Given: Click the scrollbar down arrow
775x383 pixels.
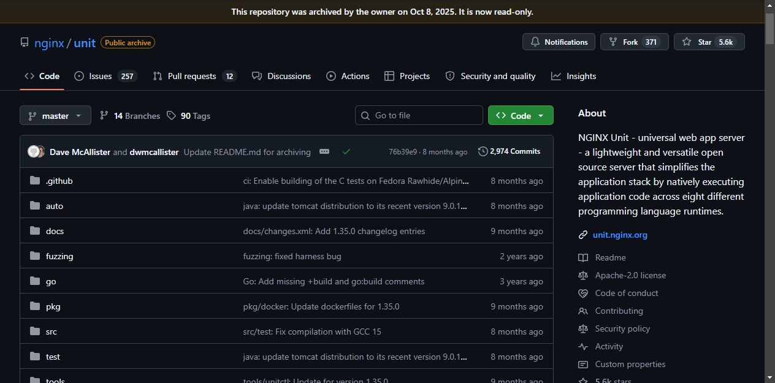Looking at the screenshot, I should pos(769,377).
